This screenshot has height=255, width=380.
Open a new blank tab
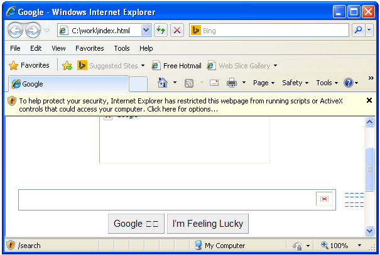[x=138, y=85]
